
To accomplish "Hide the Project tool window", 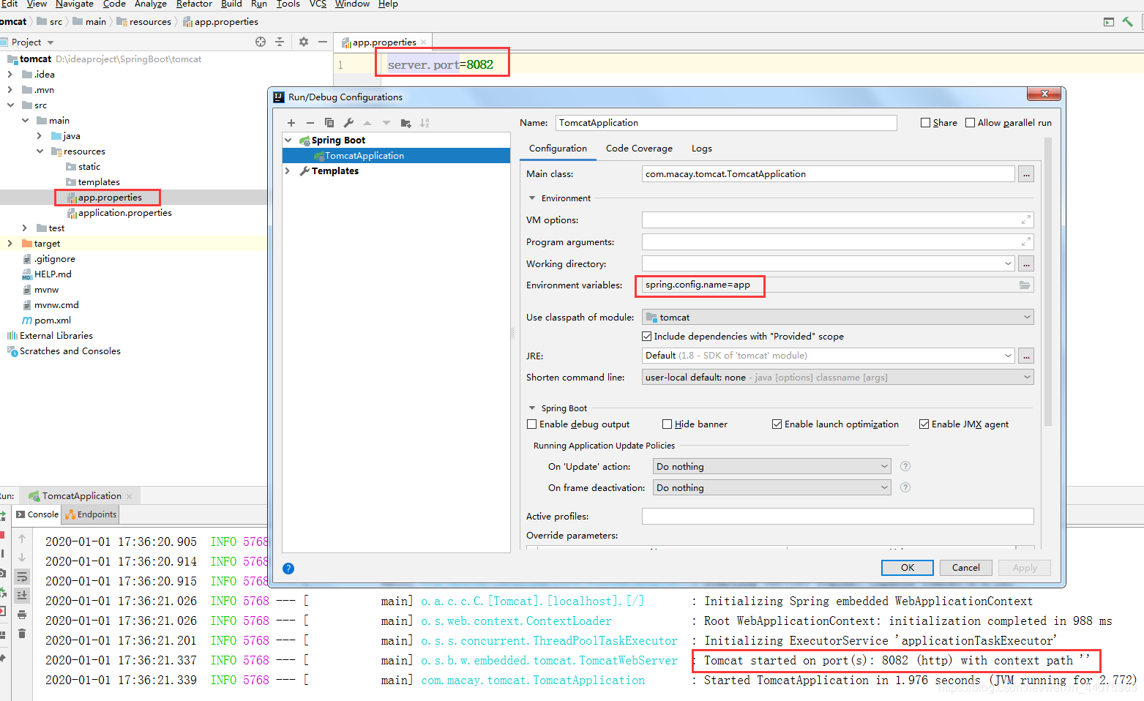I will pos(323,42).
